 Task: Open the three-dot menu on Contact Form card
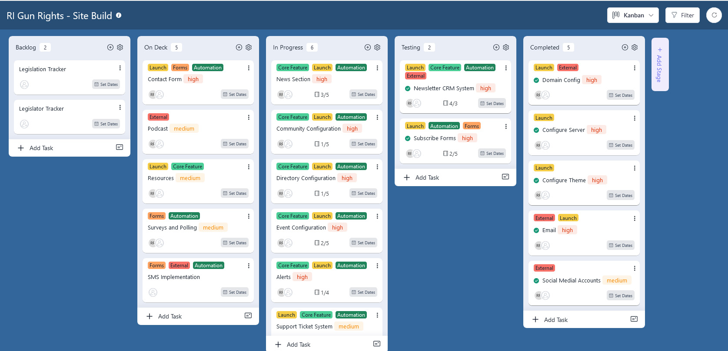coord(249,68)
